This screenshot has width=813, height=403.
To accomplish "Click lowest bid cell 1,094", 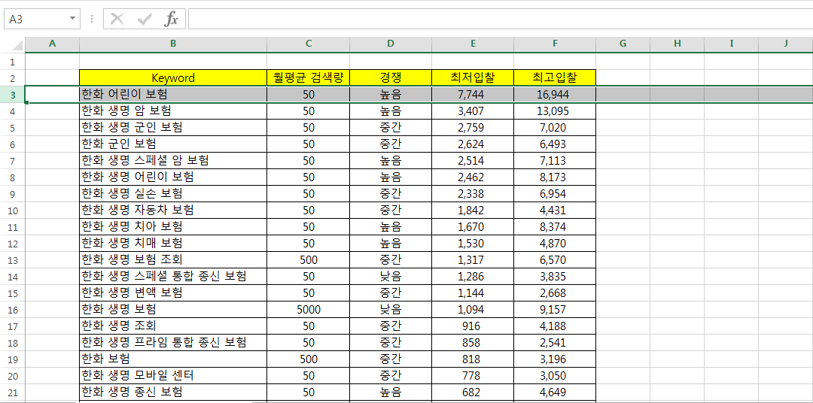I will 473,309.
